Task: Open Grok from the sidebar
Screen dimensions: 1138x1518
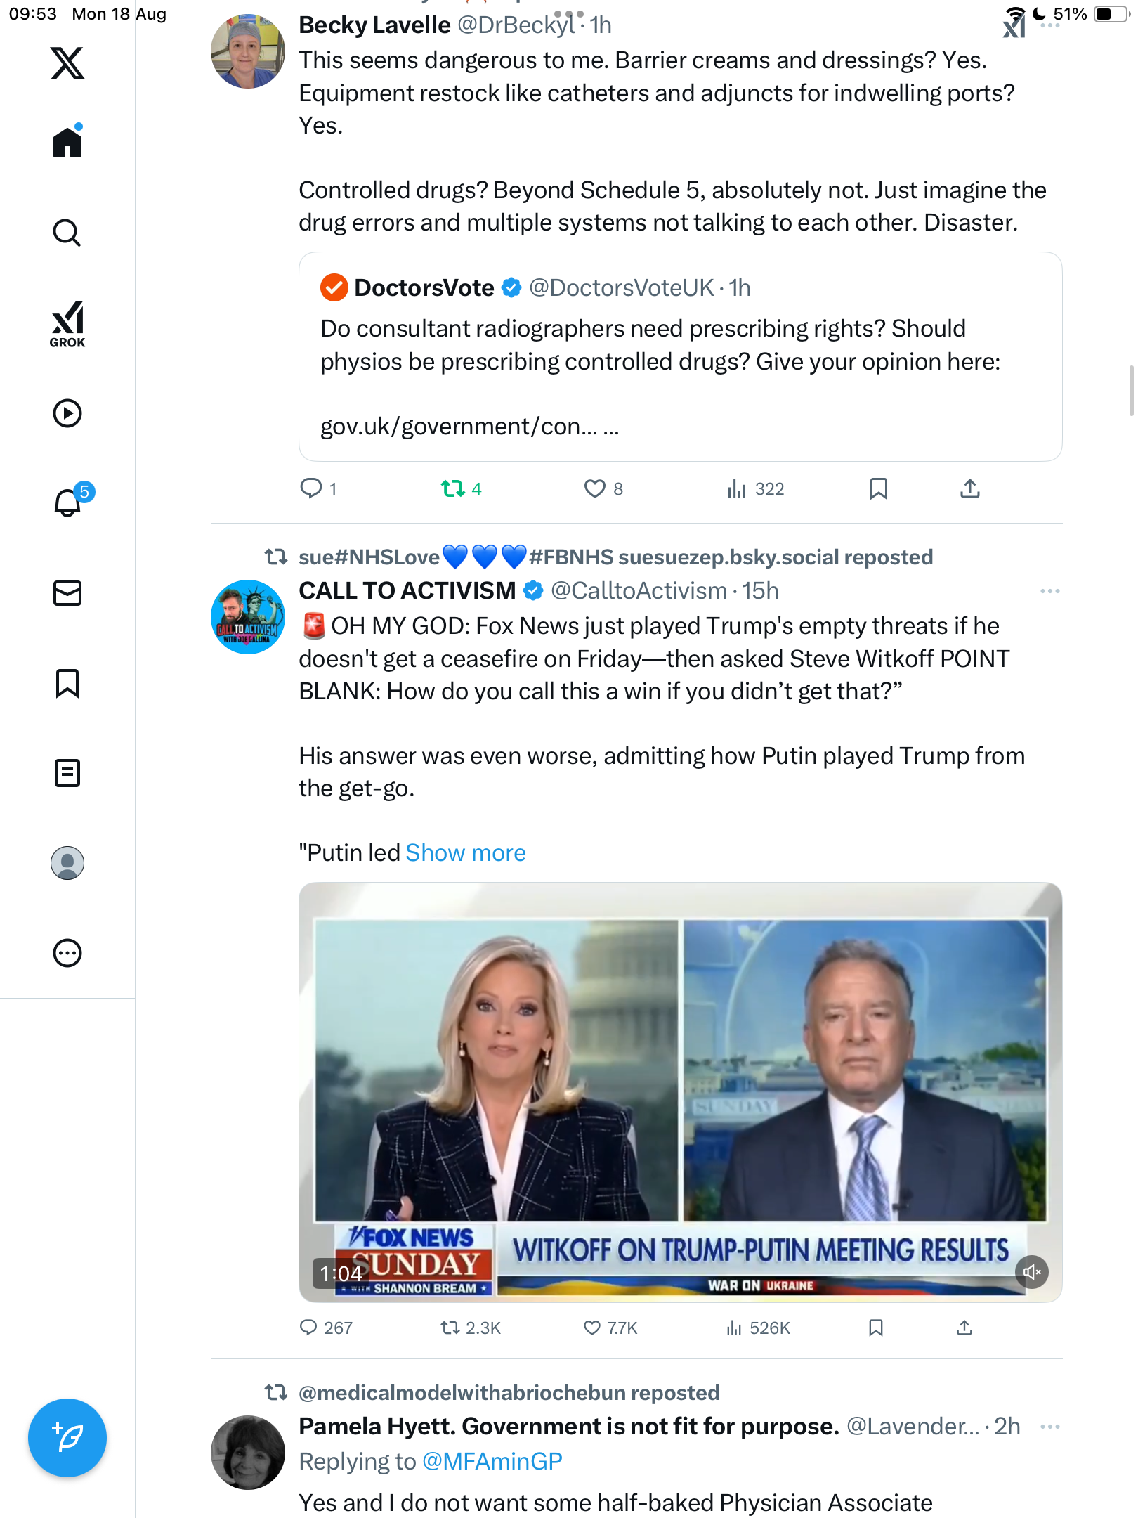Action: [x=67, y=324]
